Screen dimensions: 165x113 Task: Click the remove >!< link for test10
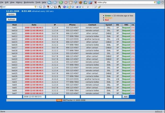[133, 31]
